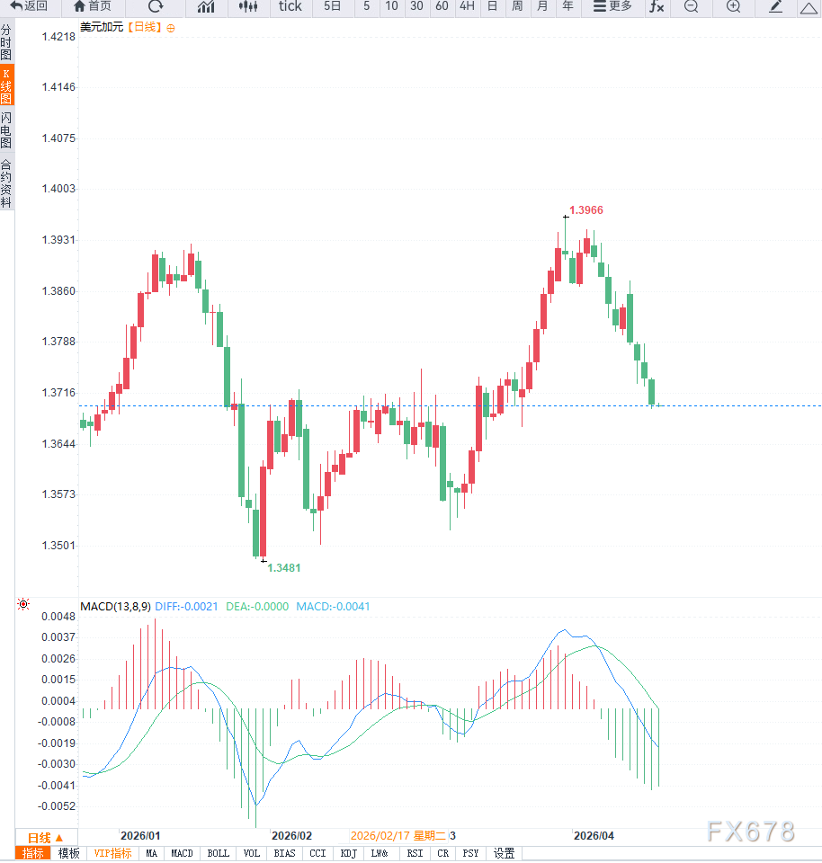This screenshot has height=863, width=822.
Task: Enable the BOLL indicator
Action: (218, 853)
